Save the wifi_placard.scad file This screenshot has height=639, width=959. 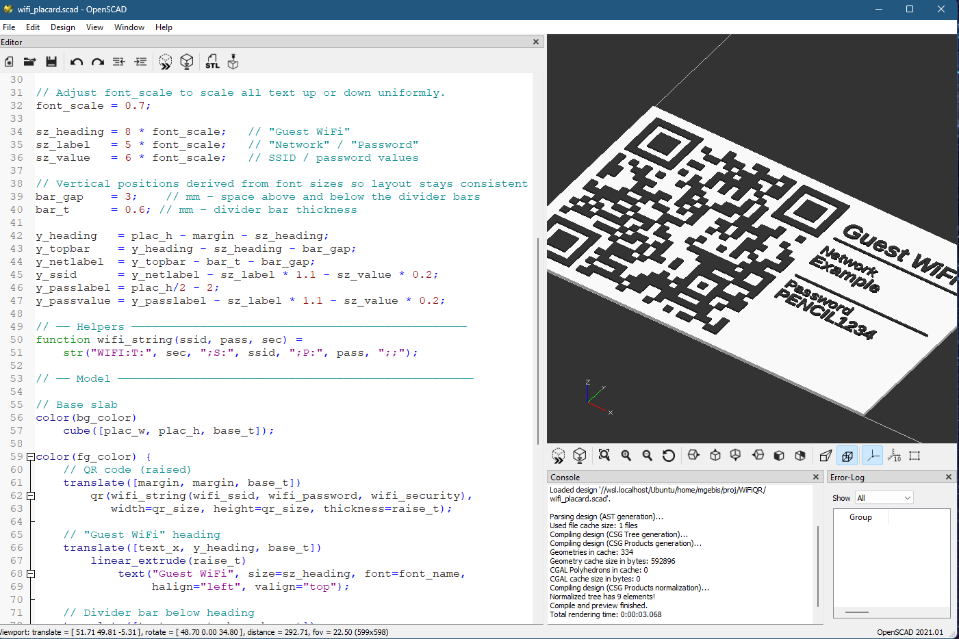51,62
